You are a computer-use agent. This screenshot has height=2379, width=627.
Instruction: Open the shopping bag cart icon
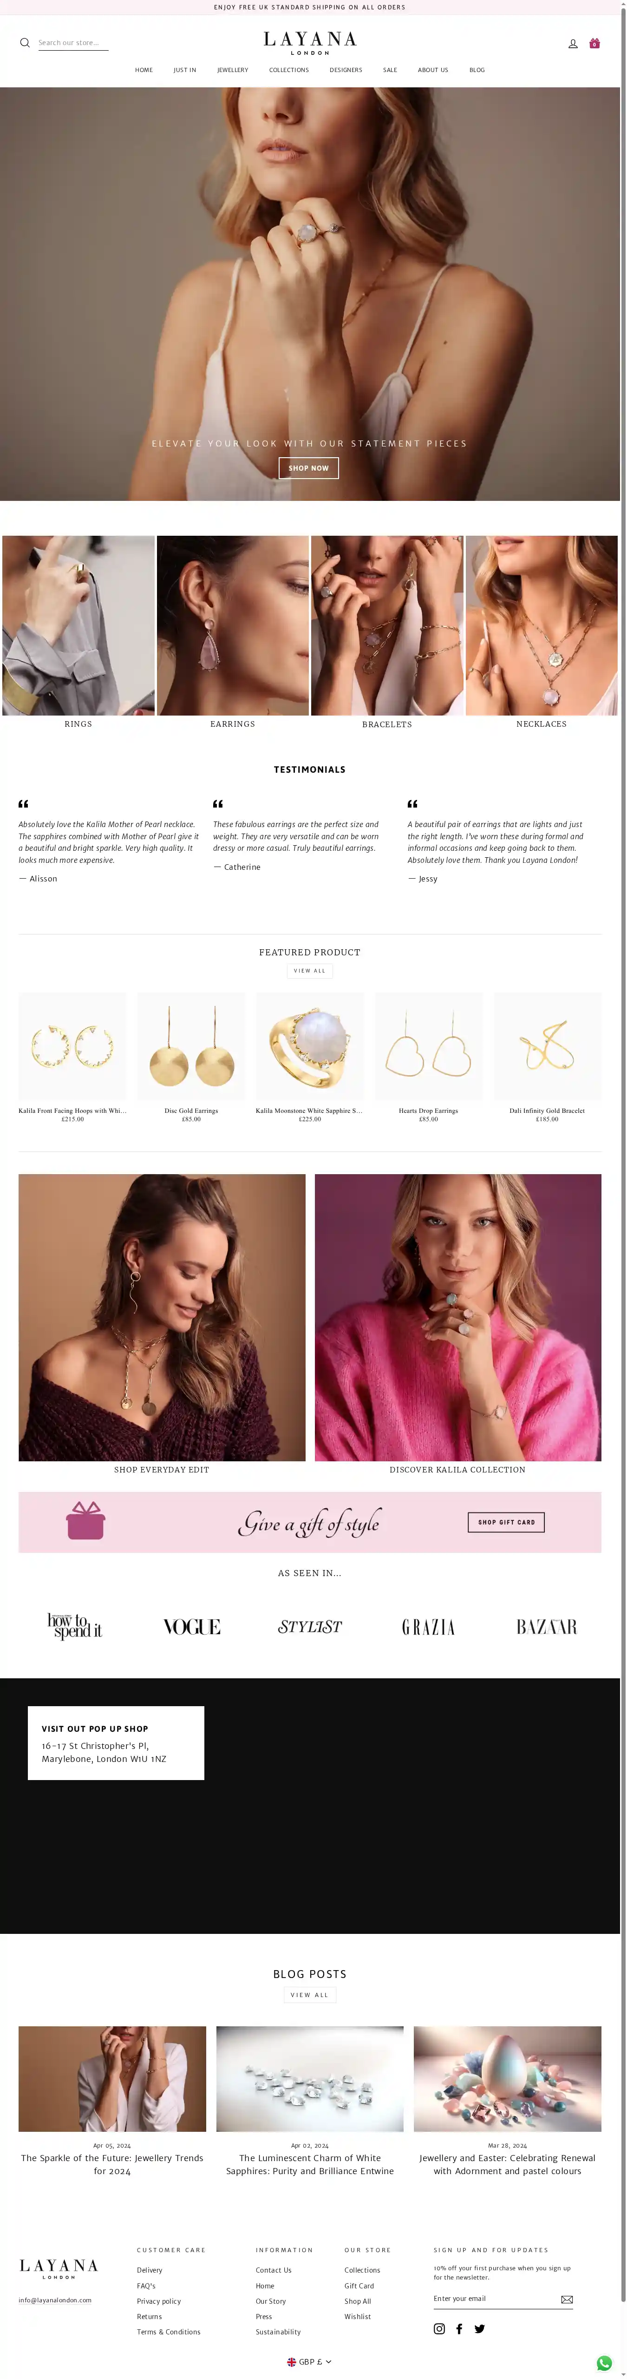click(x=594, y=42)
